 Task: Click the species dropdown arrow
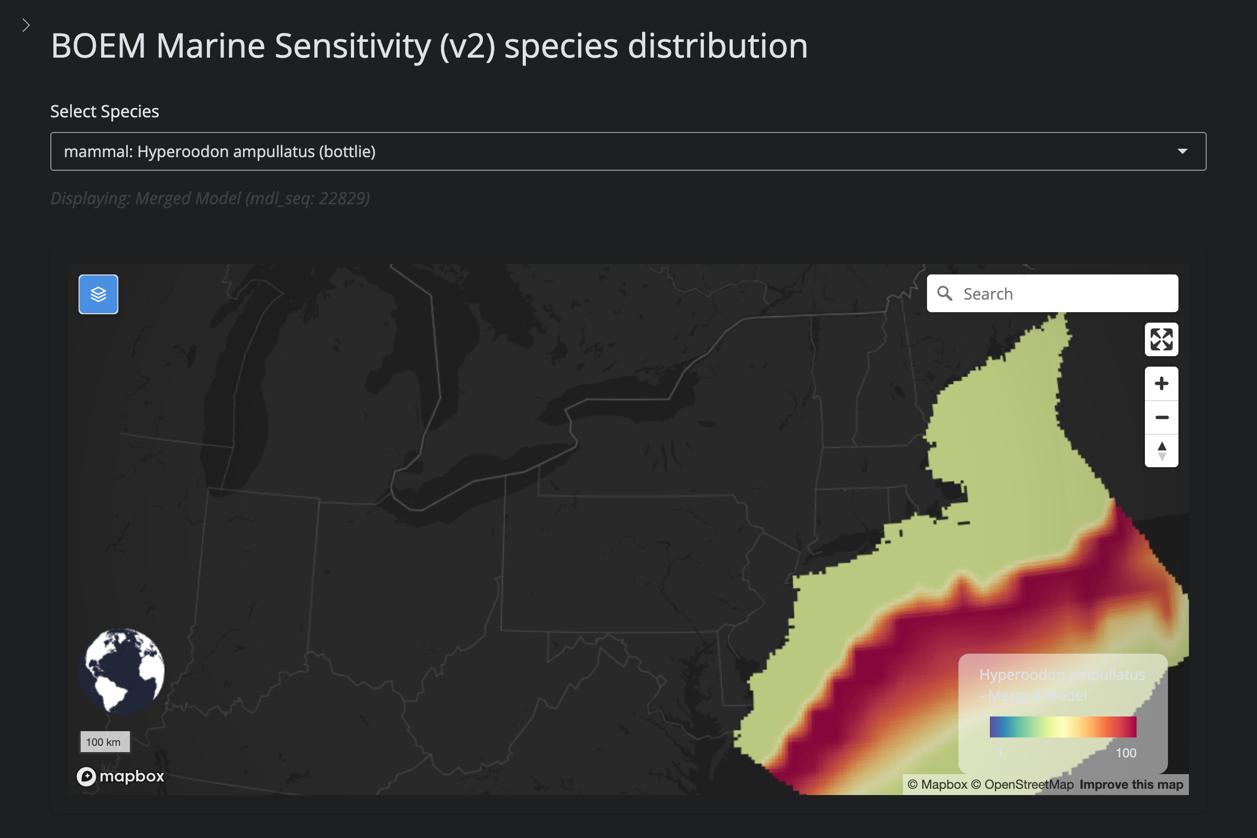coord(1182,151)
